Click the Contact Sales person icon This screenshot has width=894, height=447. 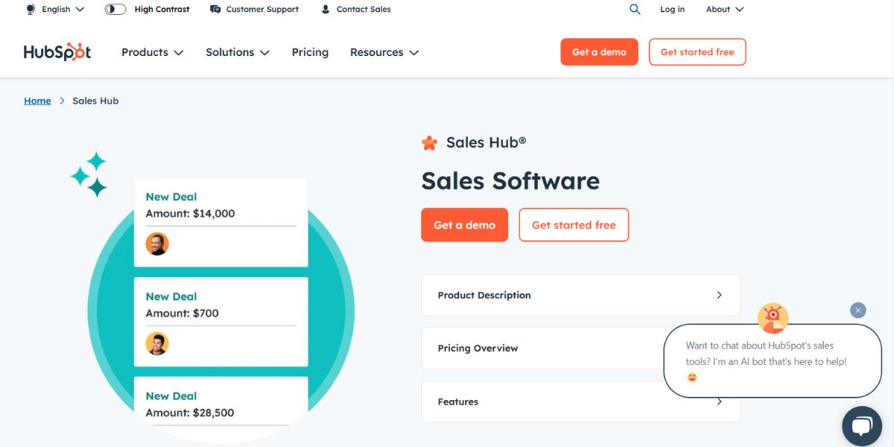(324, 9)
